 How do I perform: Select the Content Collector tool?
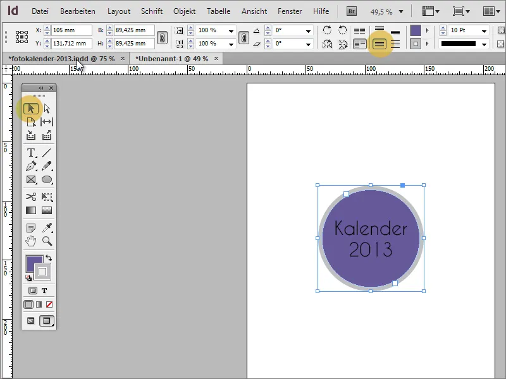click(31, 135)
